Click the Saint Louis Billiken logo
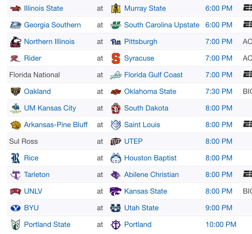Viewport: 252px width, 234px height. [x=116, y=125]
